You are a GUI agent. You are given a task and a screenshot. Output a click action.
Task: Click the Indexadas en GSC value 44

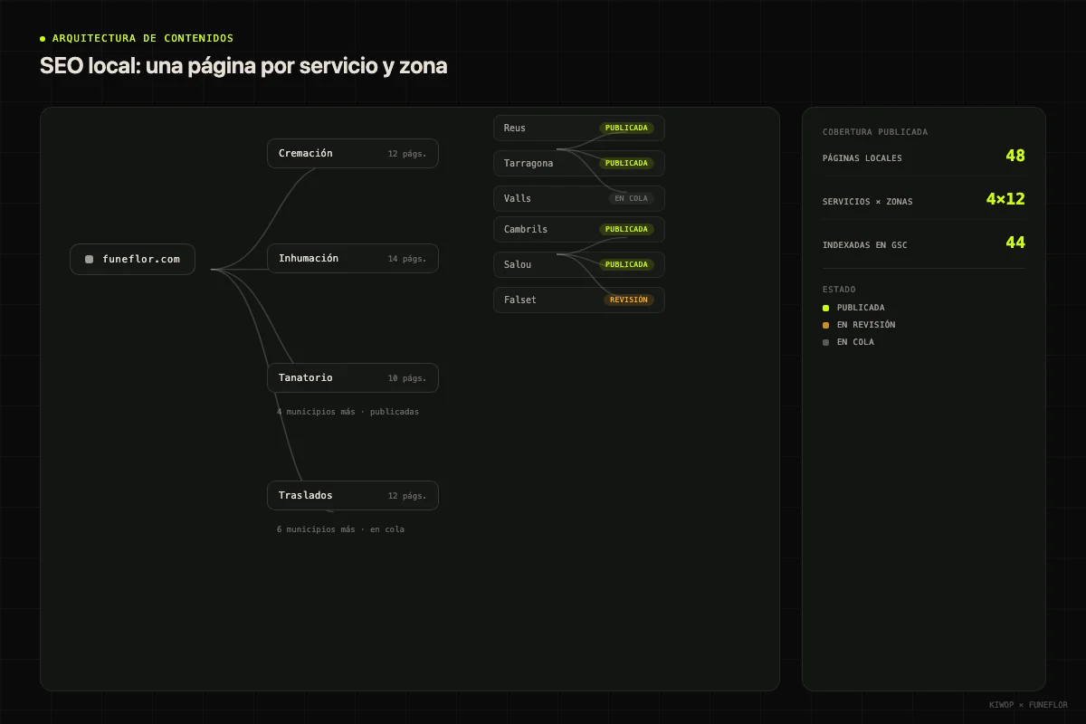click(x=1015, y=243)
